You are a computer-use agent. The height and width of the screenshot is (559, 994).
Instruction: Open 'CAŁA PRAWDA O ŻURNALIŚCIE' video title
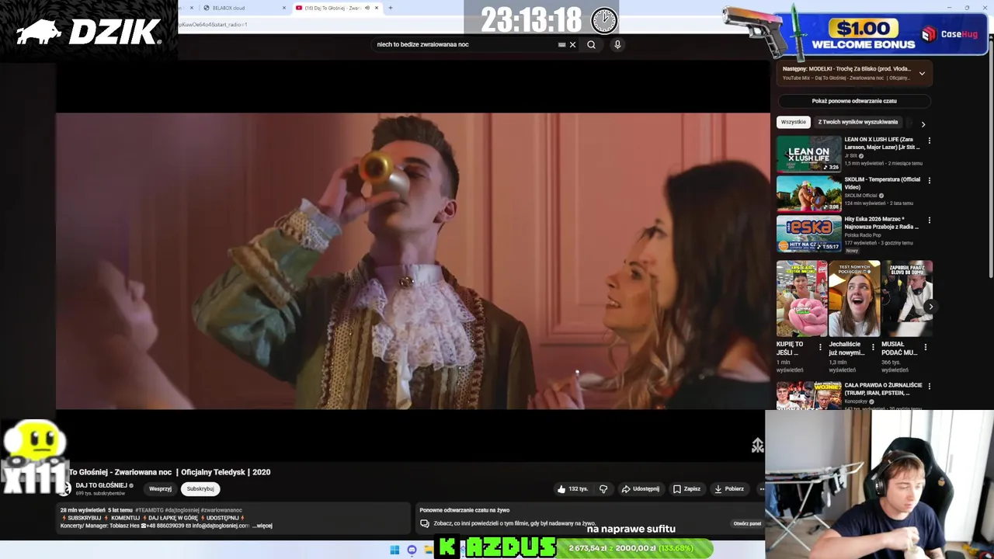pos(883,389)
